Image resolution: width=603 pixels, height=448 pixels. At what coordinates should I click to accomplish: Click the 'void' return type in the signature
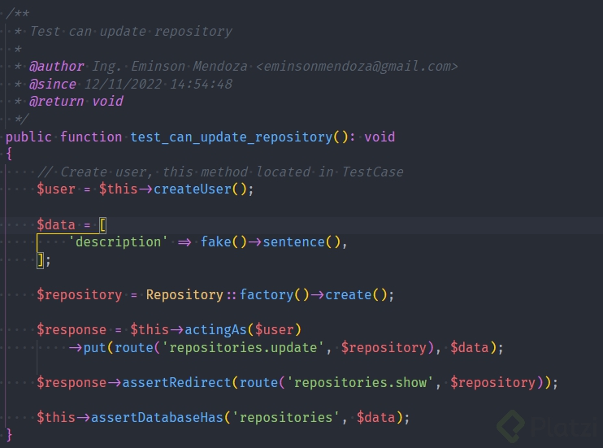pyautogui.click(x=380, y=137)
